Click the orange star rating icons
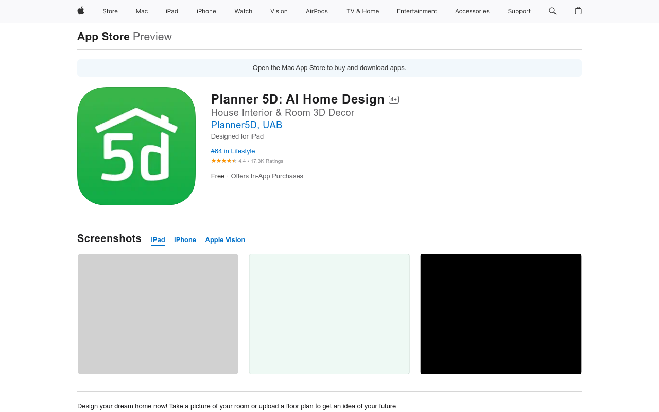 click(223, 161)
